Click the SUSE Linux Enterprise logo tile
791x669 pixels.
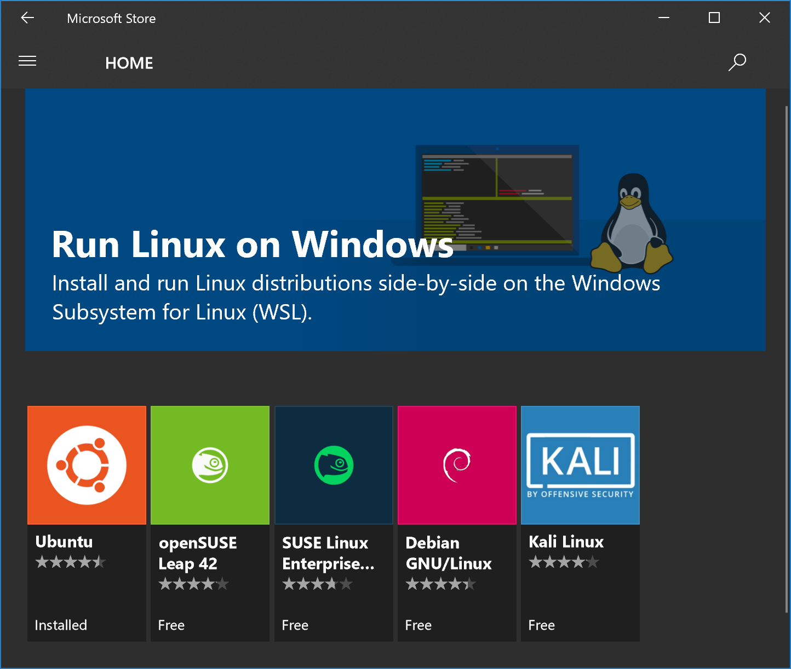point(334,465)
